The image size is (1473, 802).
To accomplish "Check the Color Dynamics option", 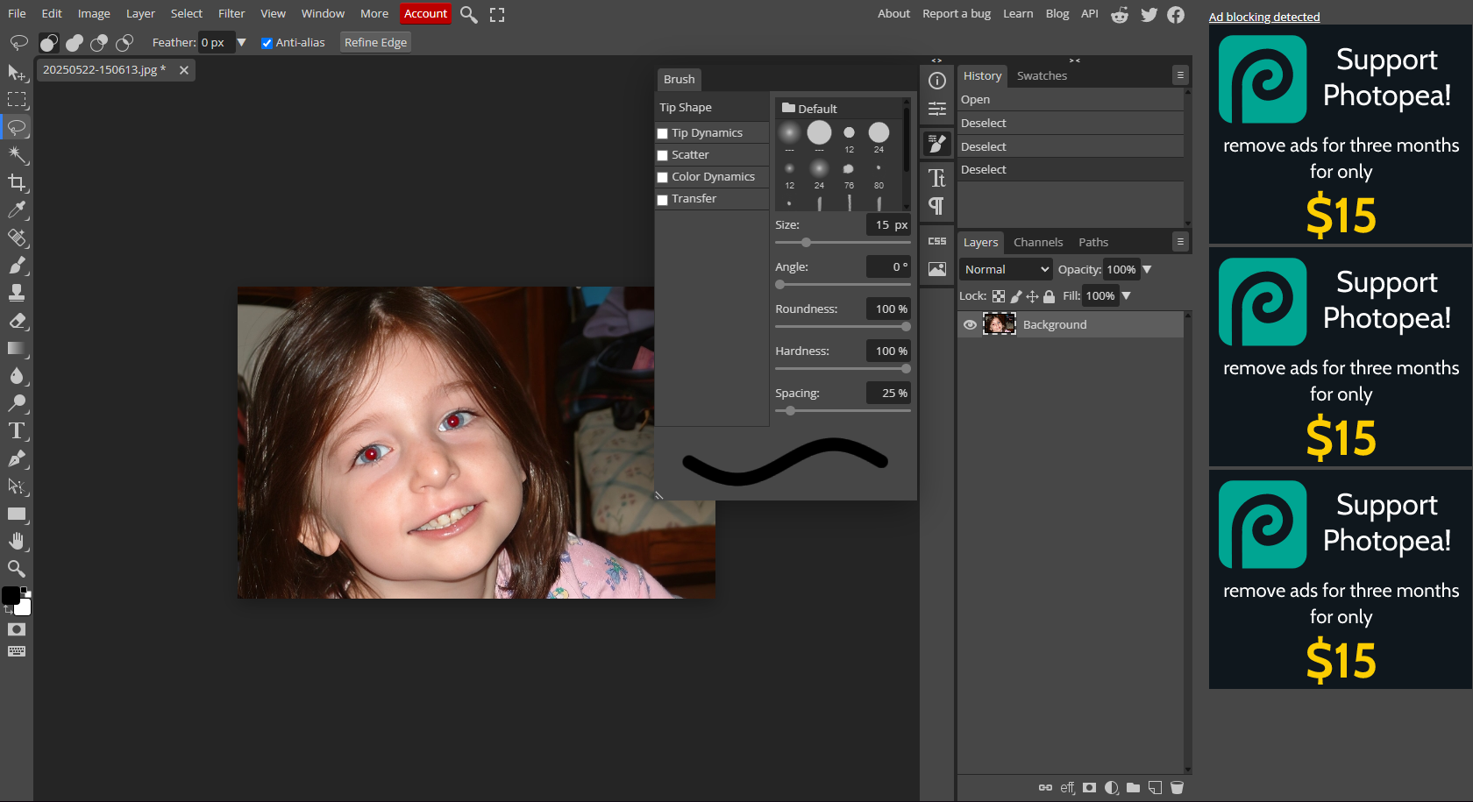I will (x=663, y=176).
